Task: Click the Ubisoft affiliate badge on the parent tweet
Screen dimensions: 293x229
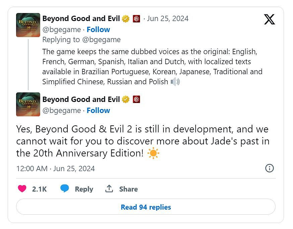Action: point(136,19)
